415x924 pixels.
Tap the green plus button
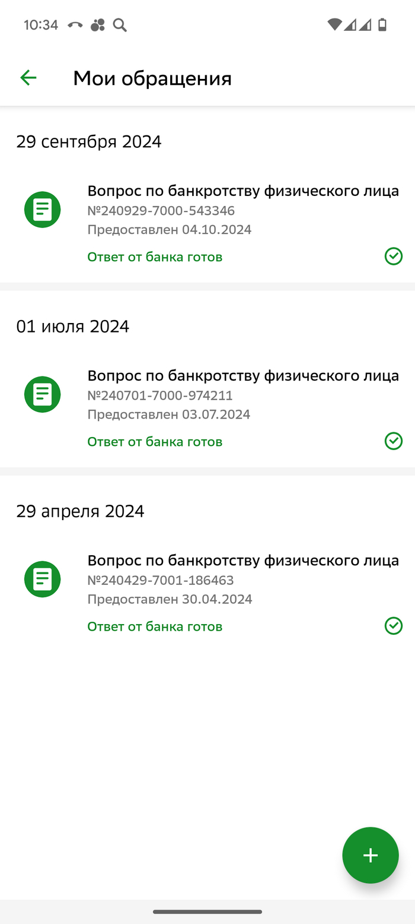click(x=371, y=855)
